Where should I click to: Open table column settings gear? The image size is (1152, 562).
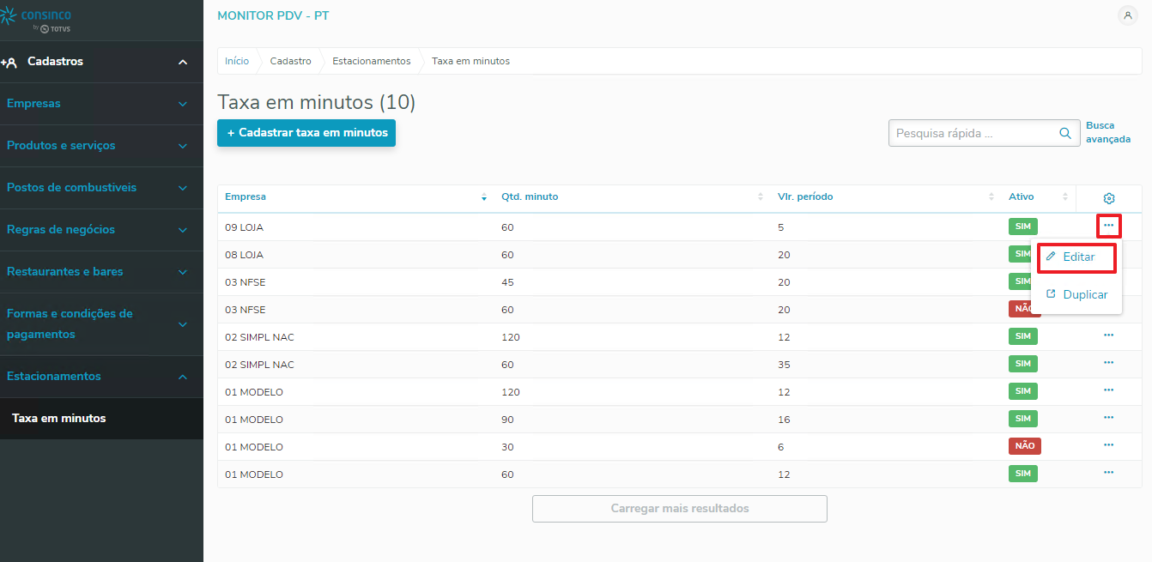tap(1108, 198)
